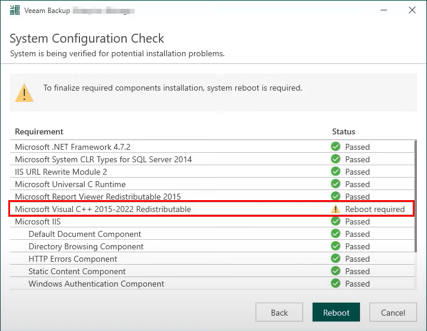Click green check icon for SQL Server CLR Types
Image resolution: width=427 pixels, height=331 pixels.
click(336, 159)
